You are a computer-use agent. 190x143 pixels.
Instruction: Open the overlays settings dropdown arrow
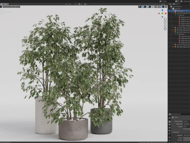click(150, 7)
